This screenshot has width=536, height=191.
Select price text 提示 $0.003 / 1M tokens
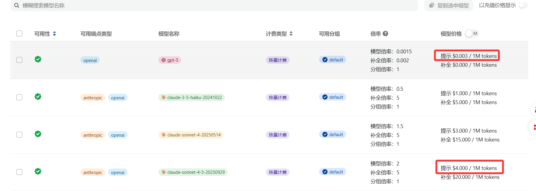(469, 56)
